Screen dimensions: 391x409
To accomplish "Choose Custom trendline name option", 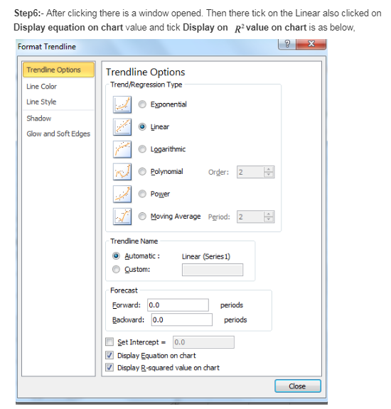I will [116, 269].
